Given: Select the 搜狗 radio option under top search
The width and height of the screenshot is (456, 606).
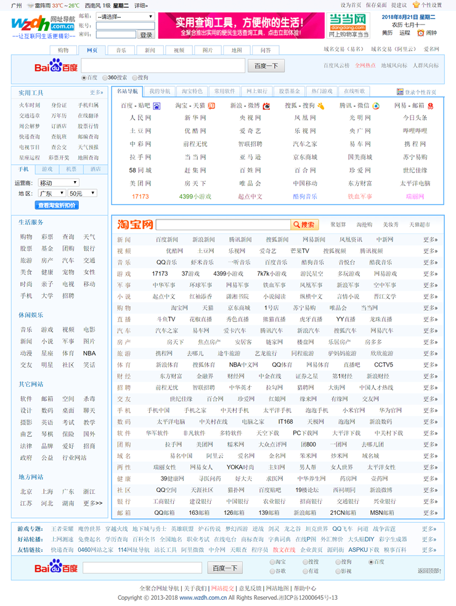Looking at the screenshot, I should tap(134, 78).
